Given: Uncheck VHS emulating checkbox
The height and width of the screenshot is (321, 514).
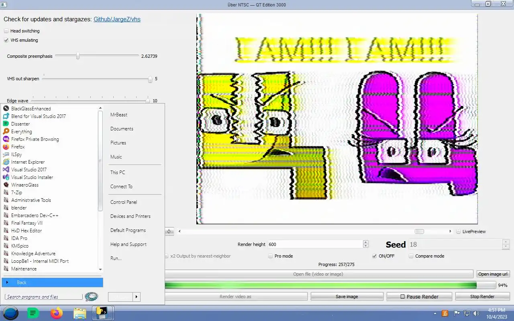Looking at the screenshot, I should point(6,40).
